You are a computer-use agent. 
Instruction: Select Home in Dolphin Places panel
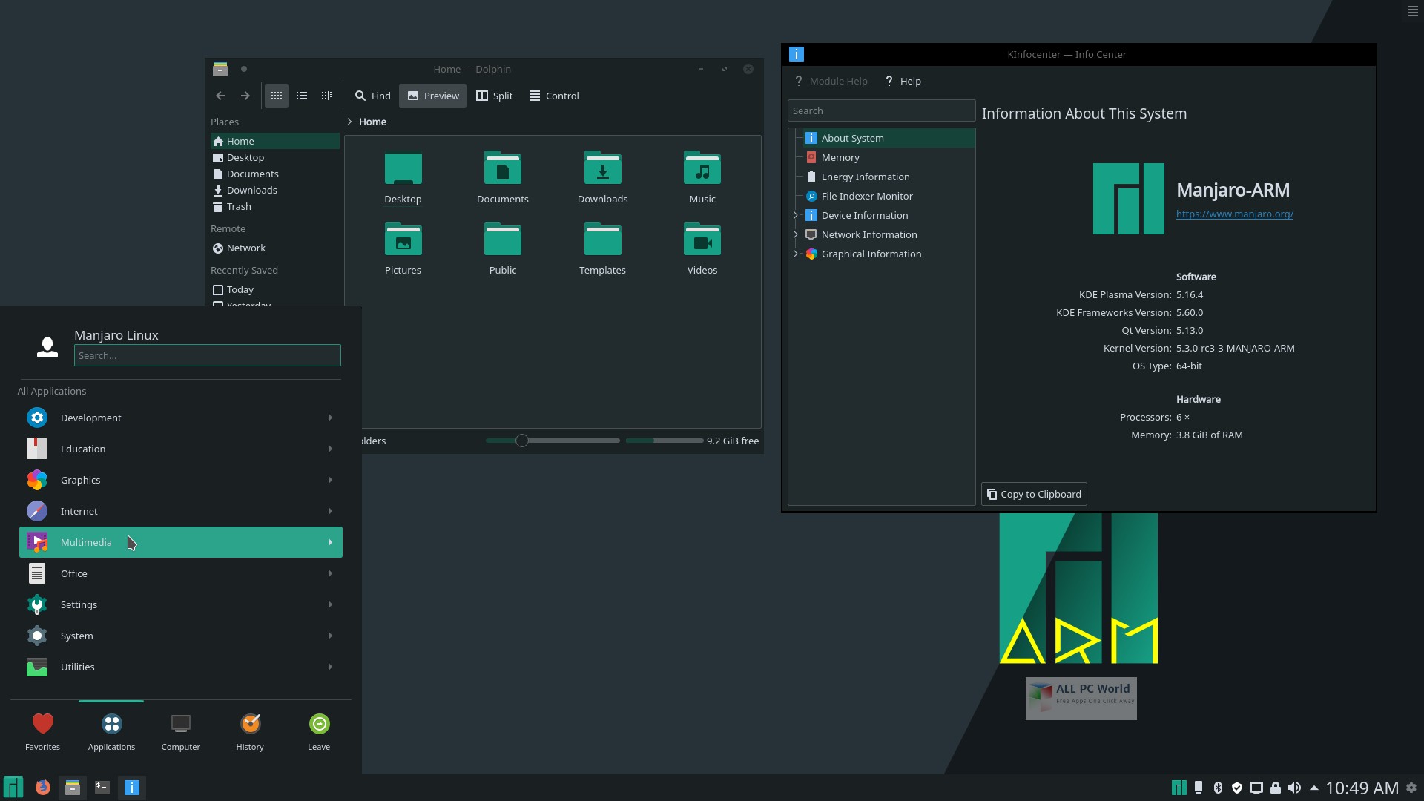coord(275,141)
